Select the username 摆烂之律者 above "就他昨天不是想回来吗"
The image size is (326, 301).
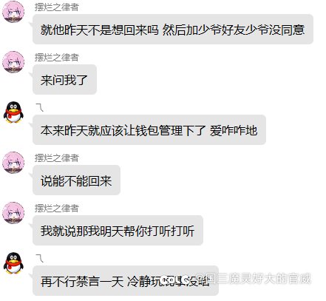click(x=57, y=7)
